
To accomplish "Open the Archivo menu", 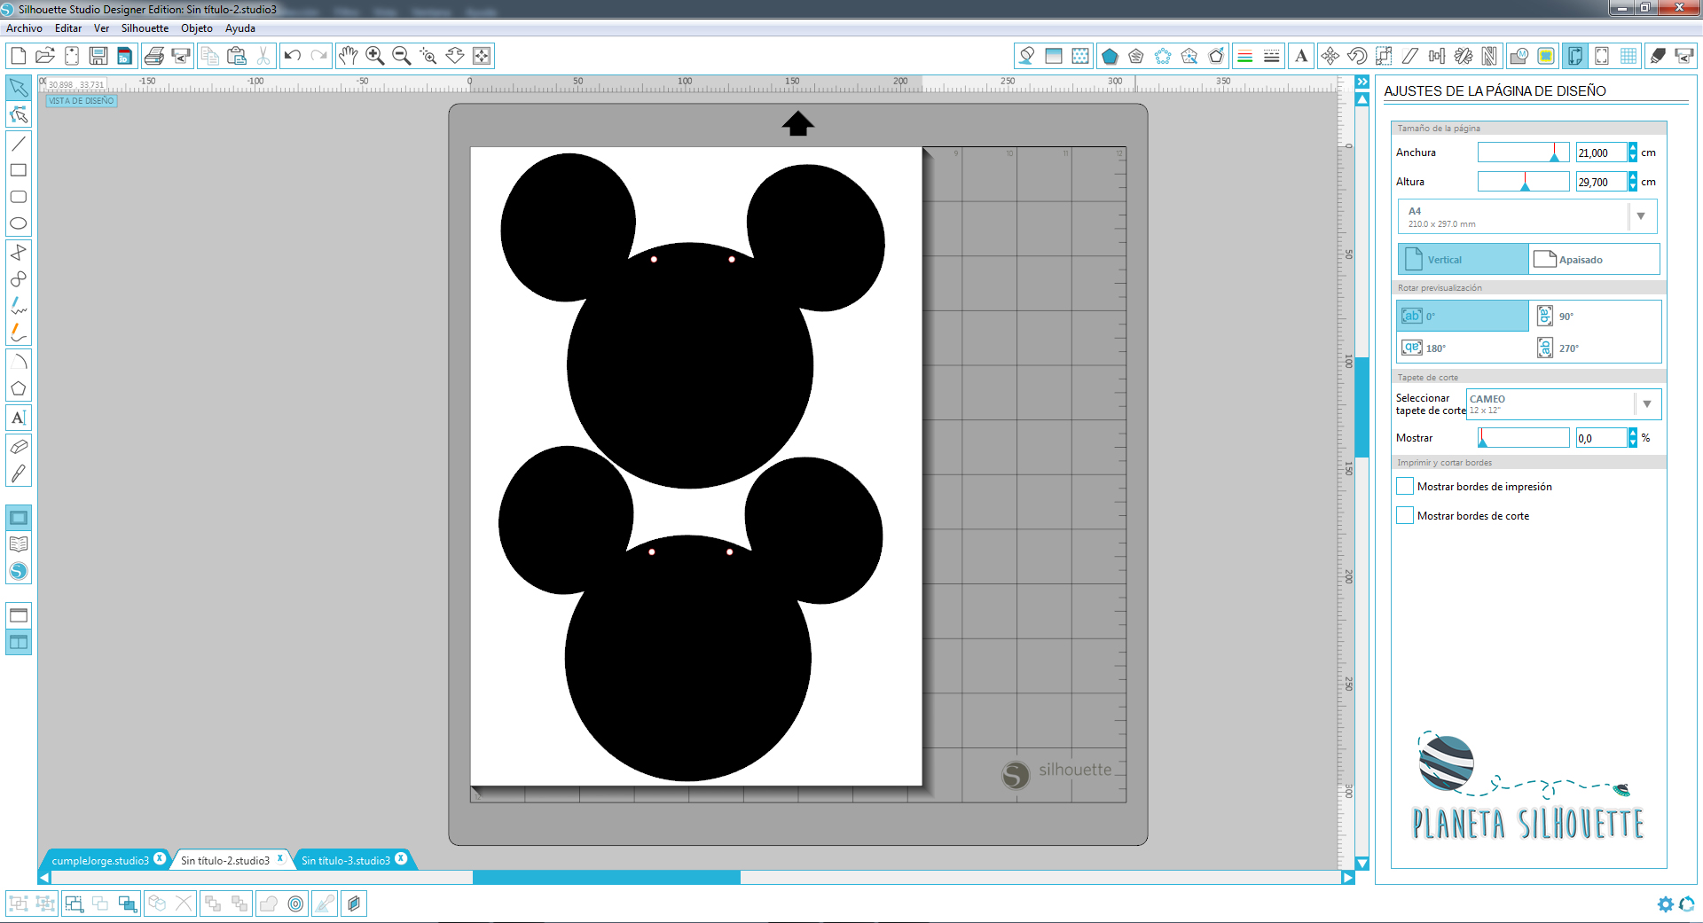I will 24,28.
